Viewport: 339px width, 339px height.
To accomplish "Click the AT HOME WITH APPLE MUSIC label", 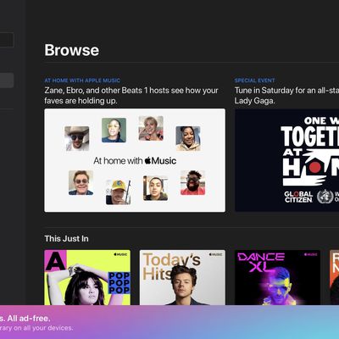I will point(82,81).
